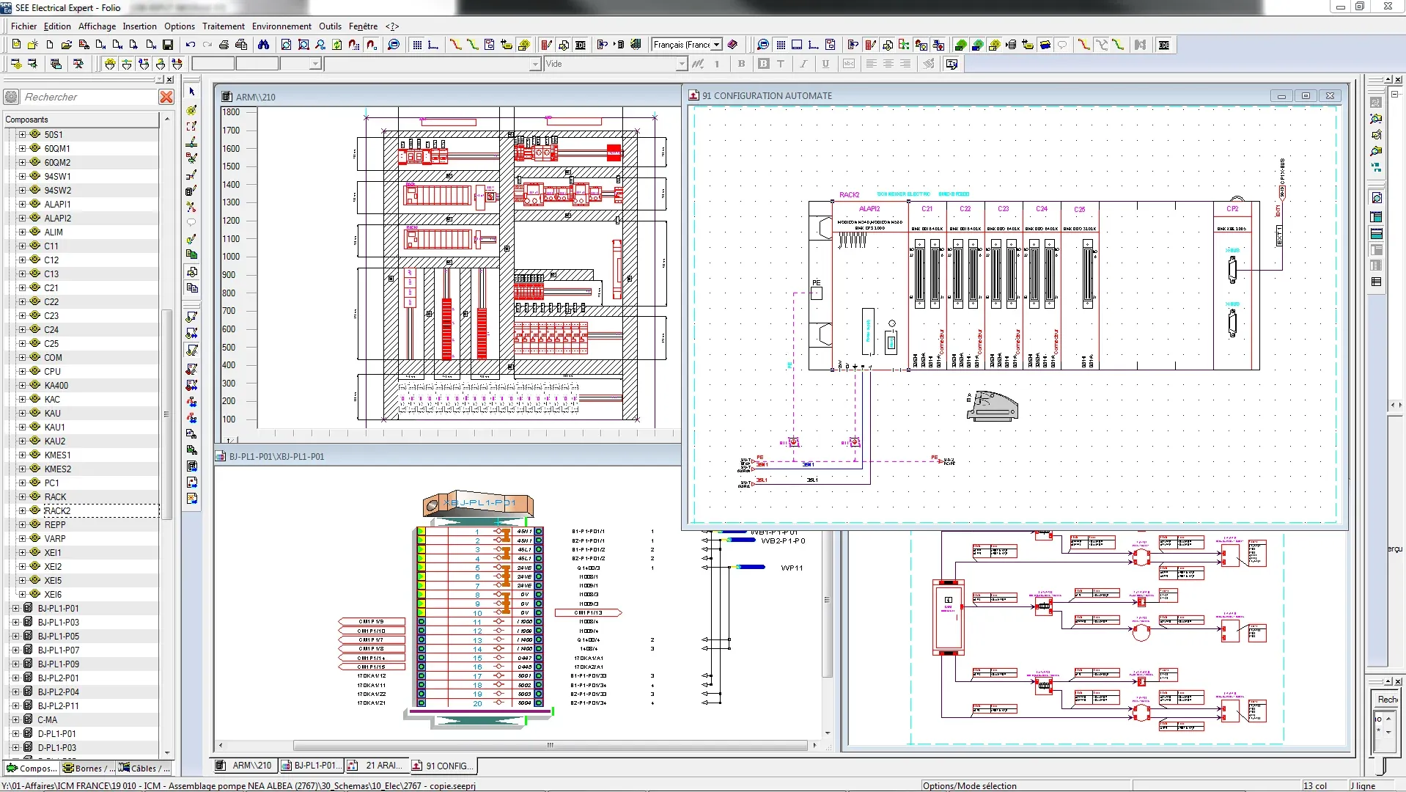Click the 3DE-labelled toolbar icon
This screenshot has width=1406, height=792.
[1164, 45]
